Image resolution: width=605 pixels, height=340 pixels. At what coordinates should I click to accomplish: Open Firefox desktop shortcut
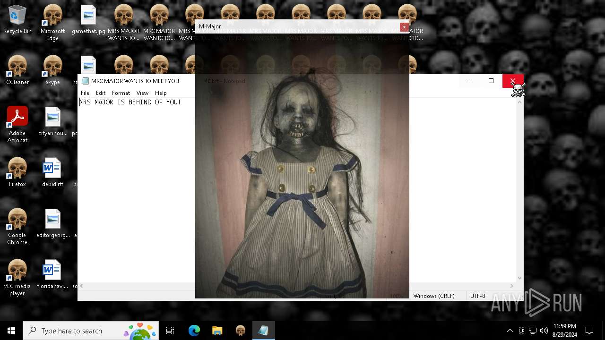point(17,172)
